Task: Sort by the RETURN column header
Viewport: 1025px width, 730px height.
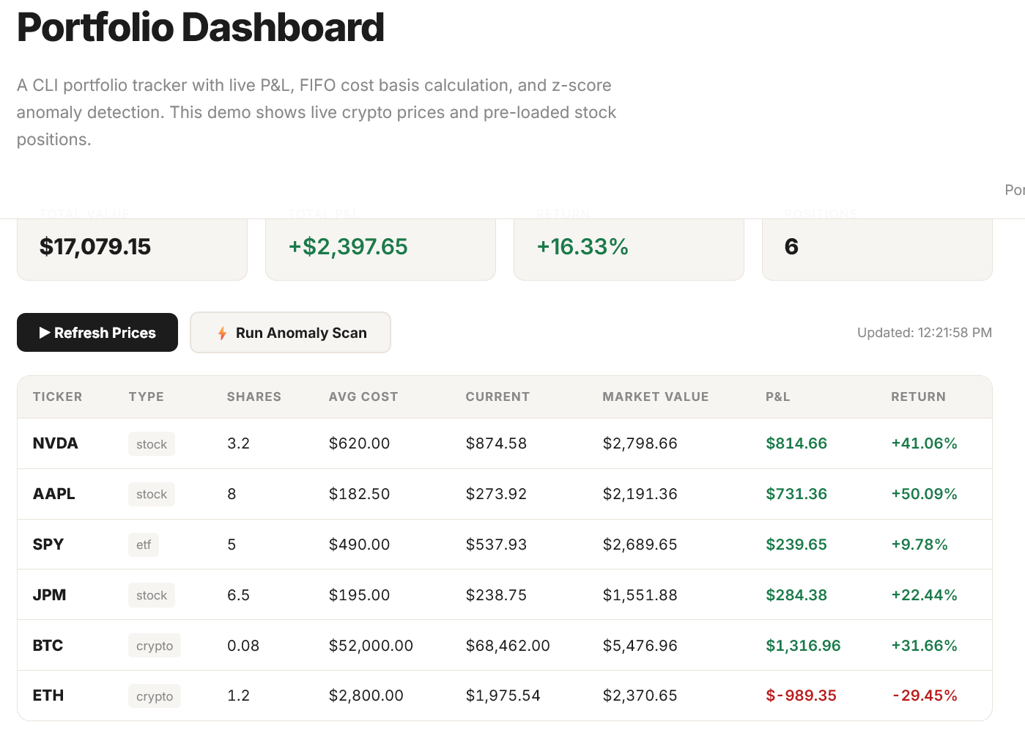Action: point(918,397)
